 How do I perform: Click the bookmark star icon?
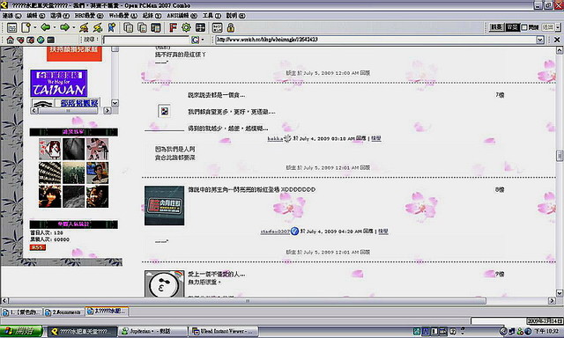click(x=112, y=27)
